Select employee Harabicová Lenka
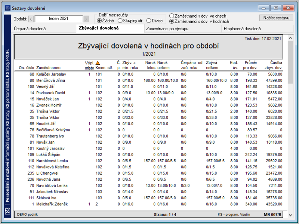The image size is (299, 224). [x=52, y=161]
